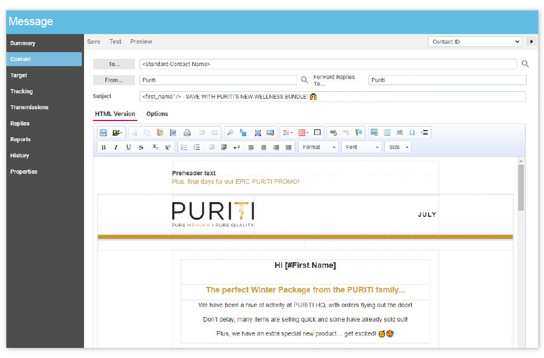The width and height of the screenshot is (544, 358).
Task: Align text left
Action: [251, 147]
